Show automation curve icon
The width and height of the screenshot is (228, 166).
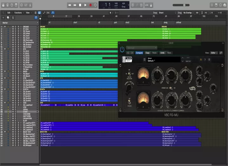click(44, 13)
